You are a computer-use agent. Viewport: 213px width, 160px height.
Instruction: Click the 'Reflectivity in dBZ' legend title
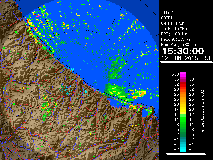202,112
